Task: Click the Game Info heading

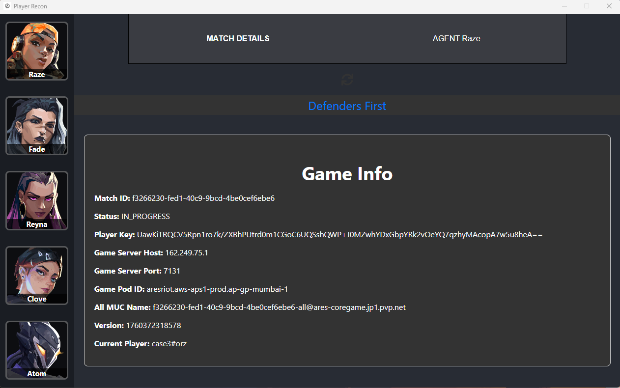Action: click(347, 174)
